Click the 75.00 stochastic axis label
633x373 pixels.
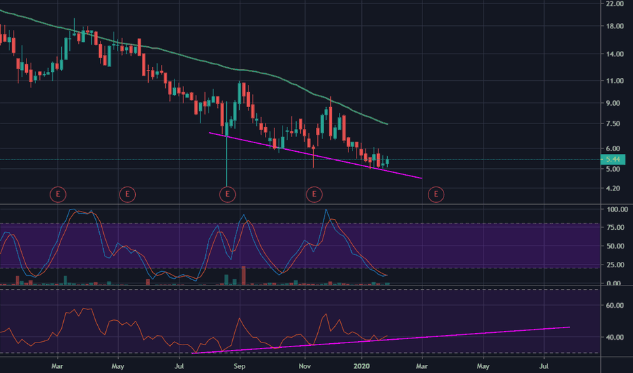[x=615, y=228]
